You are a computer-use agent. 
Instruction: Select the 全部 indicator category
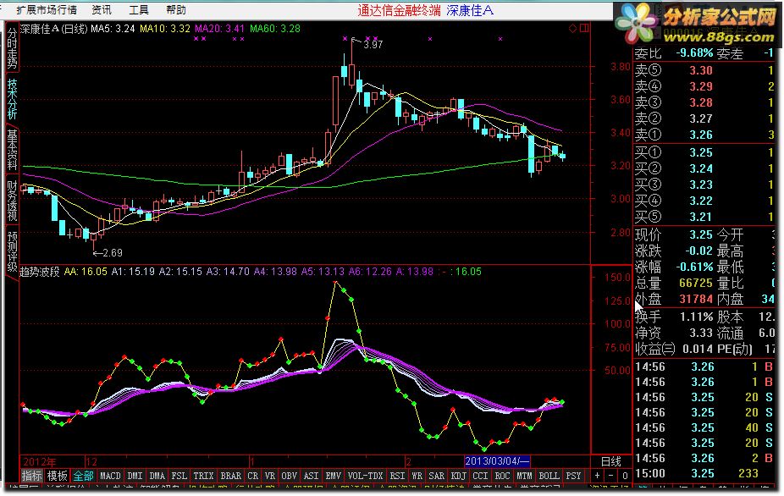pos(83,476)
